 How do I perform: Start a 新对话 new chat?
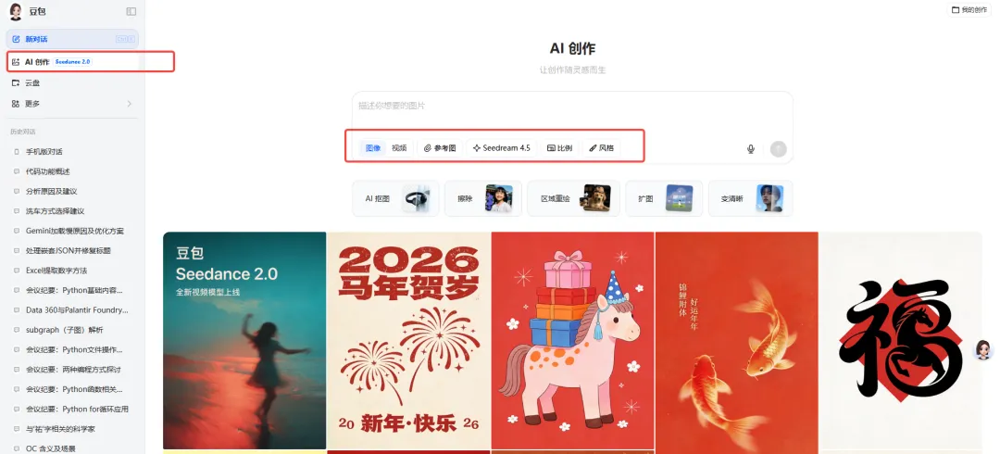[72, 39]
